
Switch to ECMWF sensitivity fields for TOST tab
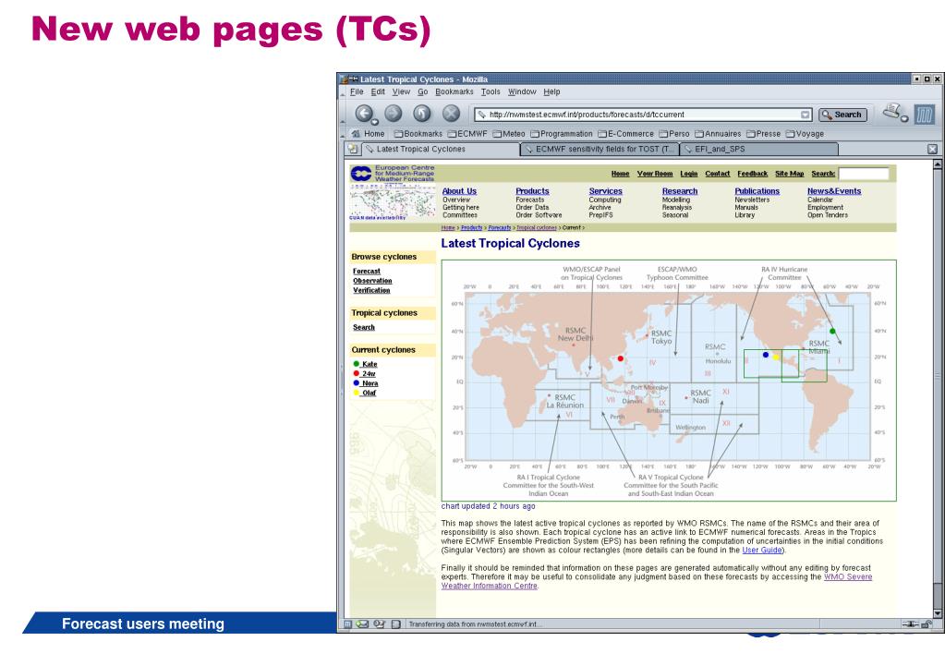(600, 149)
